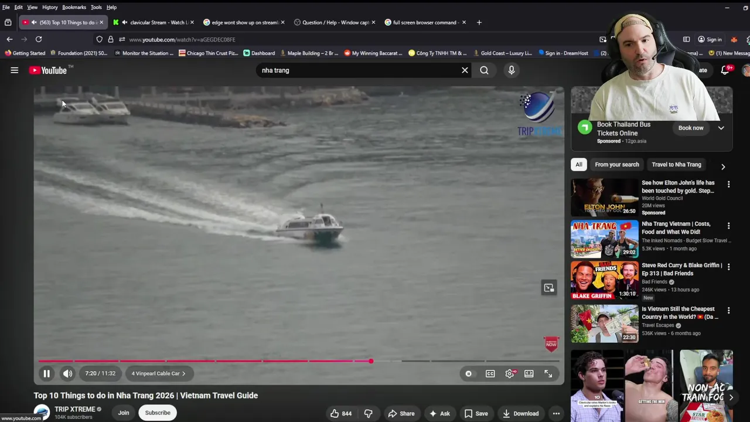Open options for Nha Trang Vietnam Costs video

point(728,226)
